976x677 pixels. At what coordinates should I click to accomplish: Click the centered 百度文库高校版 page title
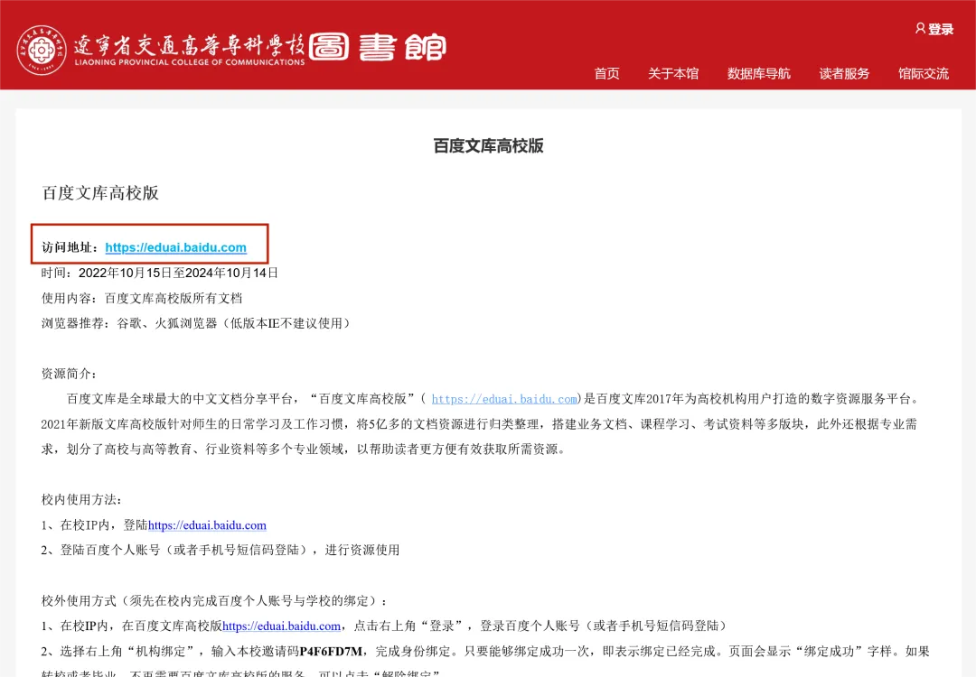[489, 146]
